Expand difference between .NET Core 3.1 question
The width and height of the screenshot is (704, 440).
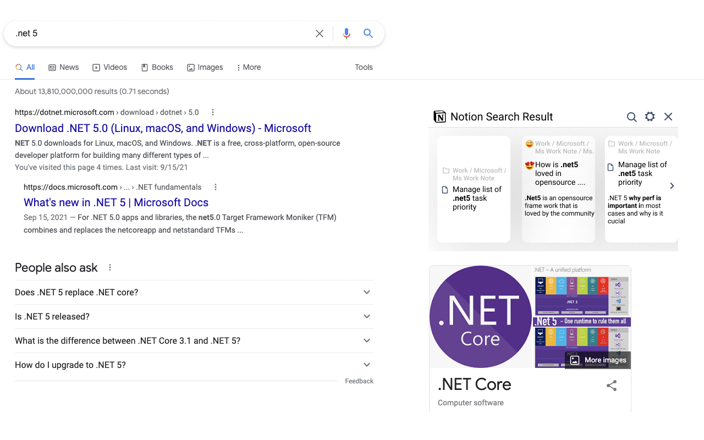pyautogui.click(x=194, y=341)
